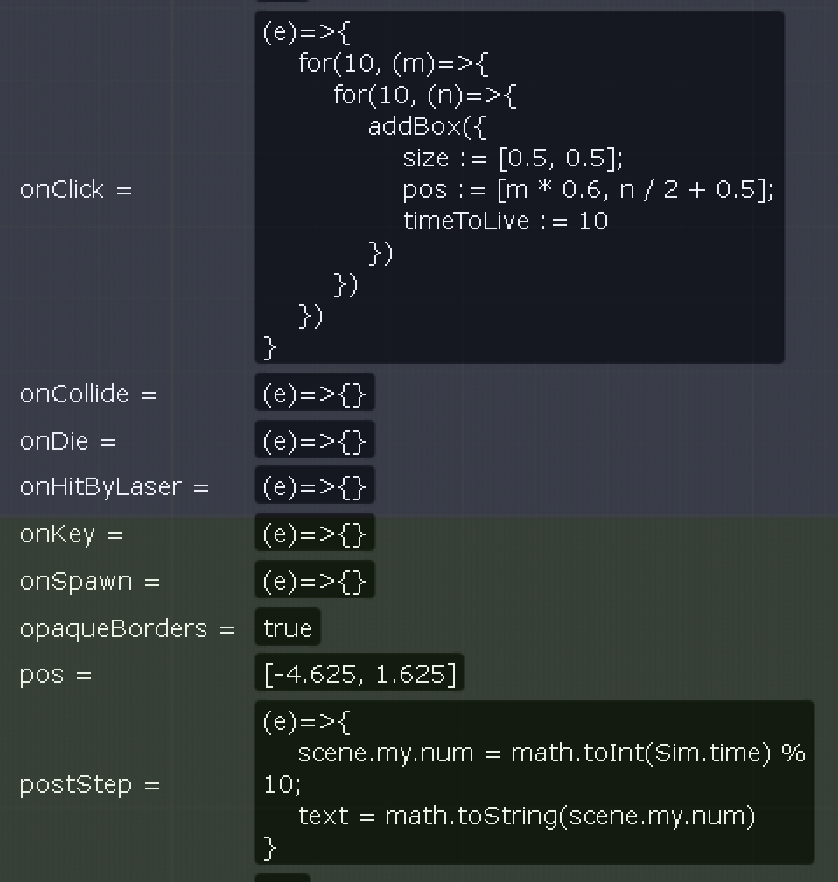
Task: Click the postStep script code field
Action: coord(534,783)
